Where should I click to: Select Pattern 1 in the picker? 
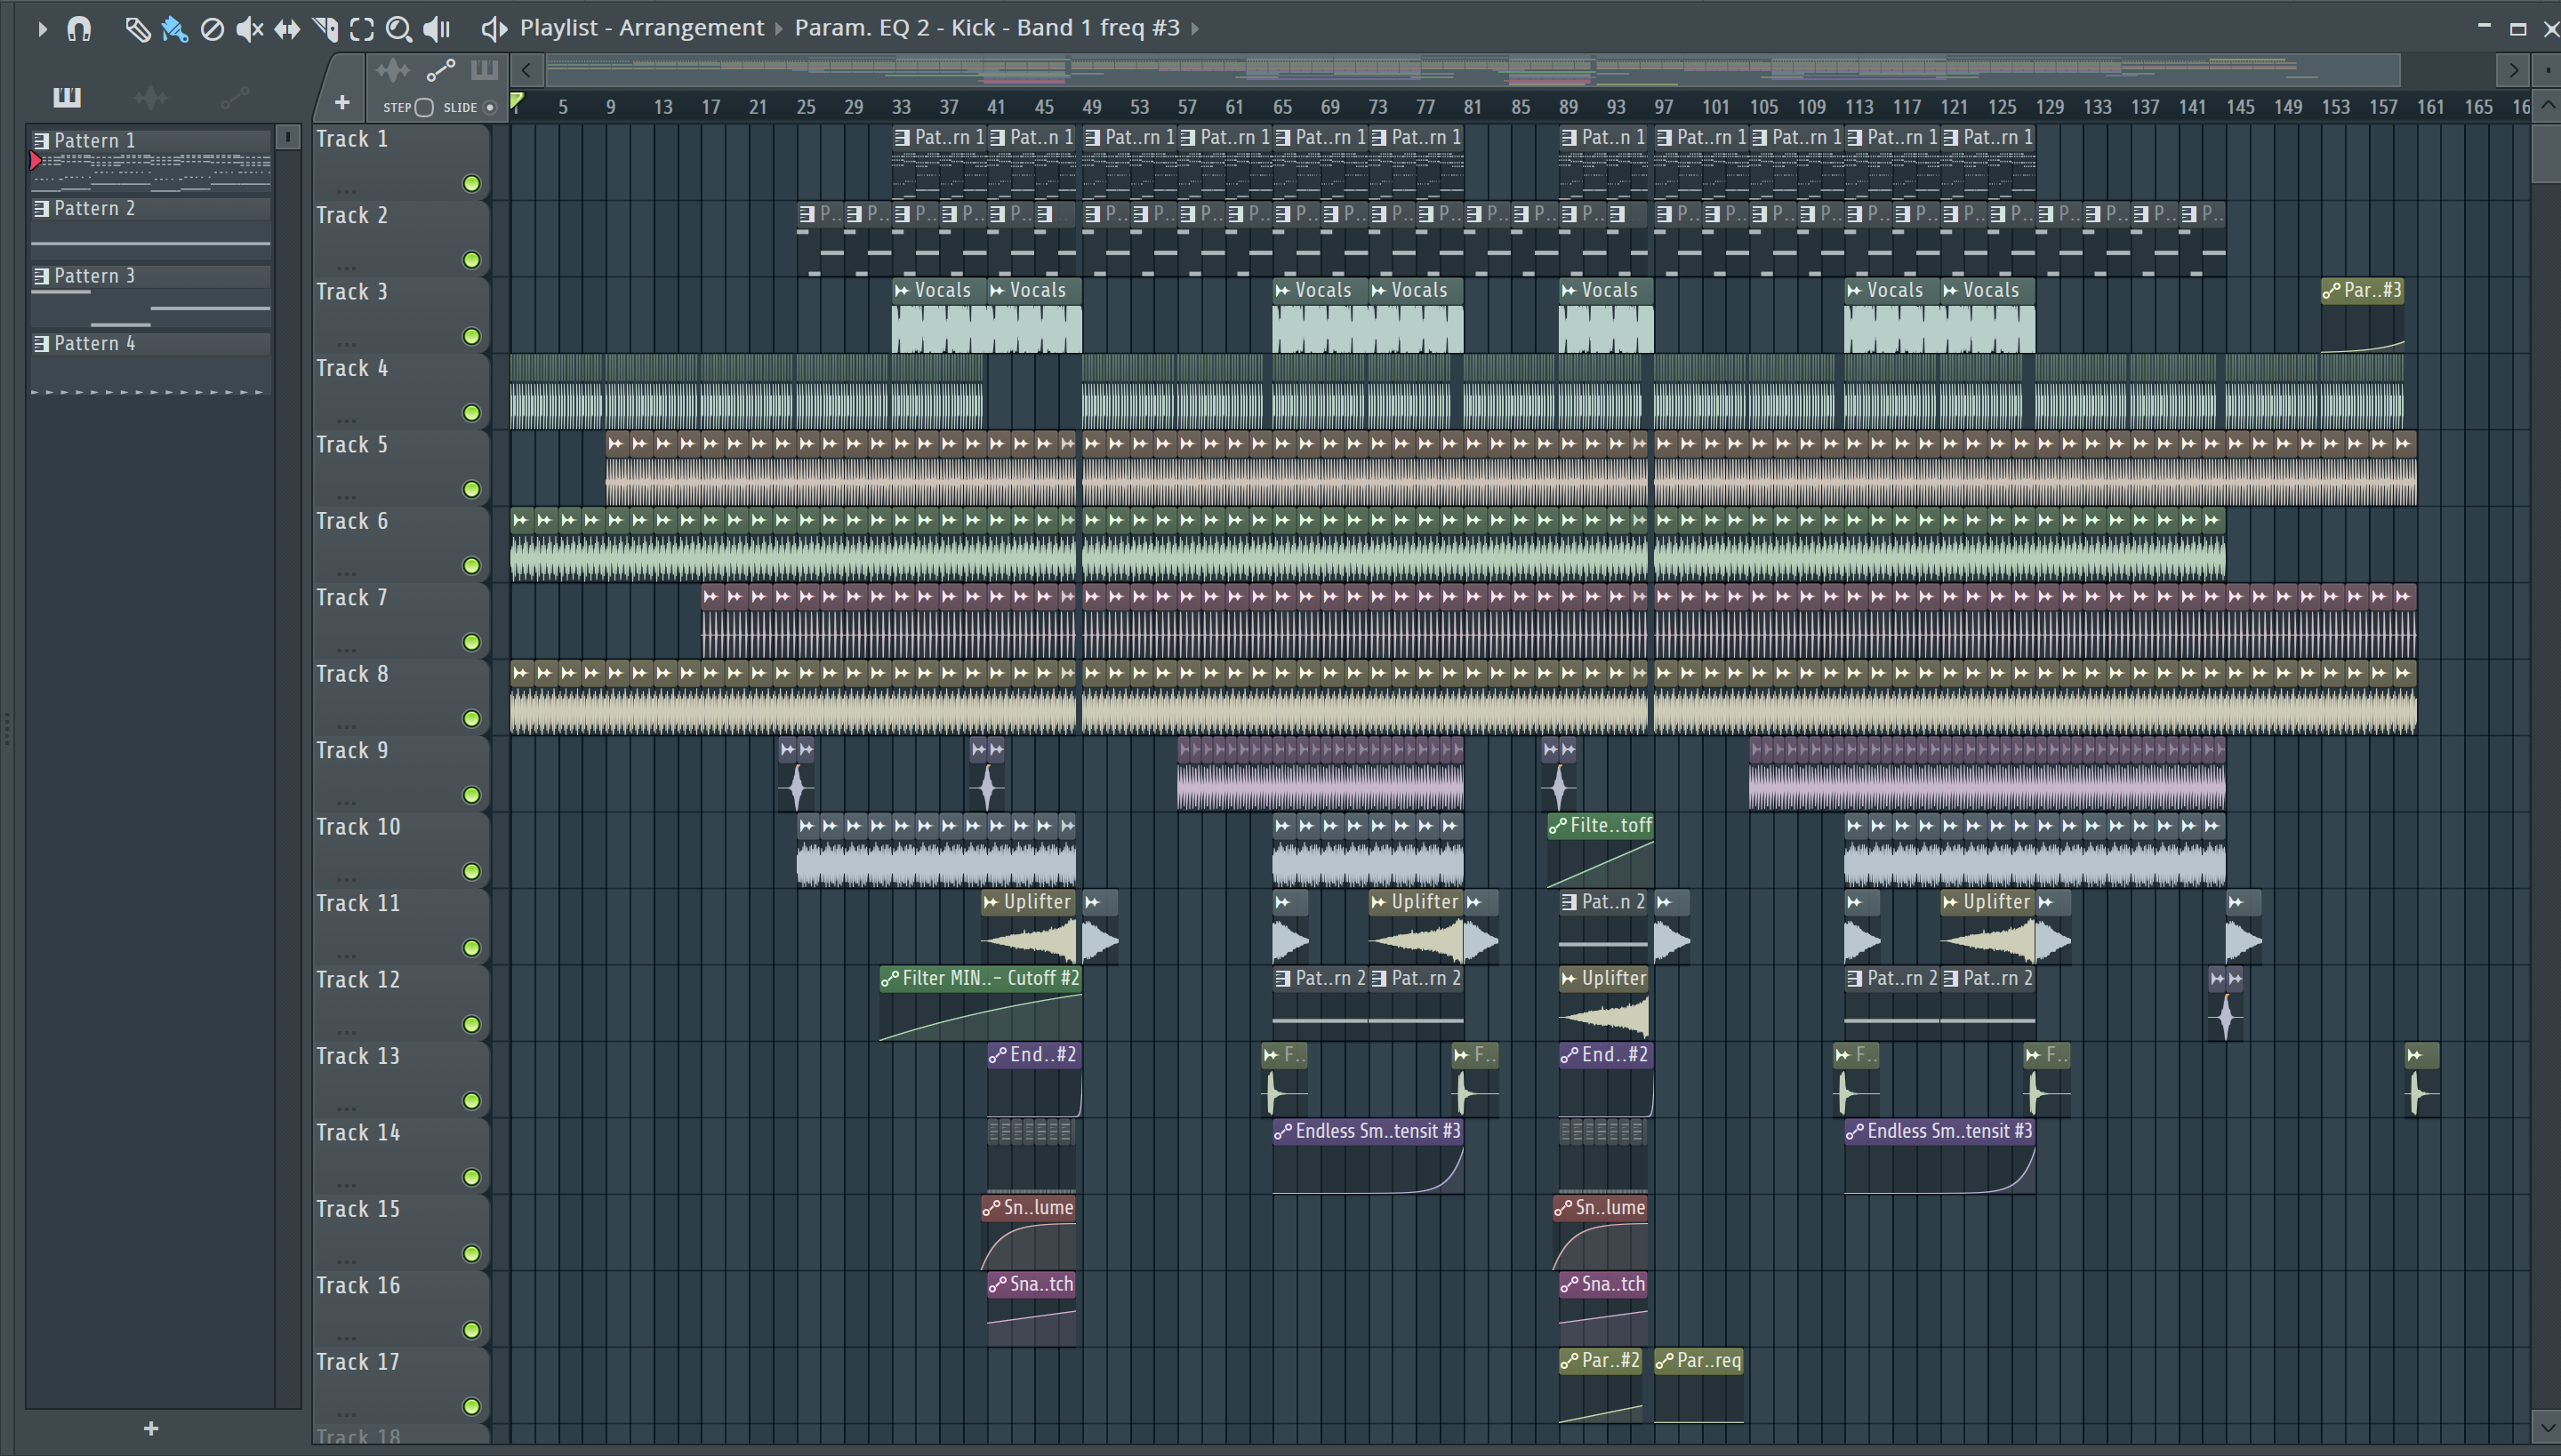[150, 160]
